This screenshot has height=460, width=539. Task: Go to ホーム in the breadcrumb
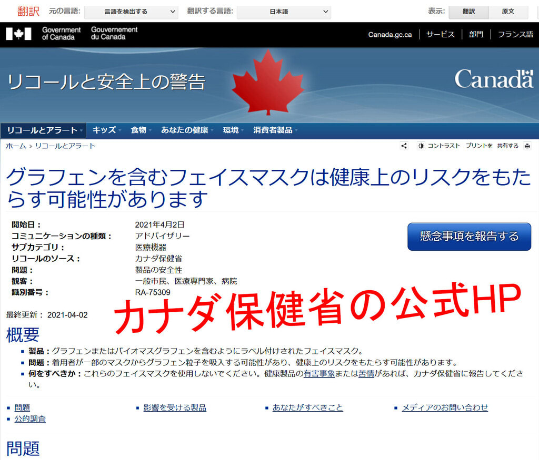coord(16,146)
